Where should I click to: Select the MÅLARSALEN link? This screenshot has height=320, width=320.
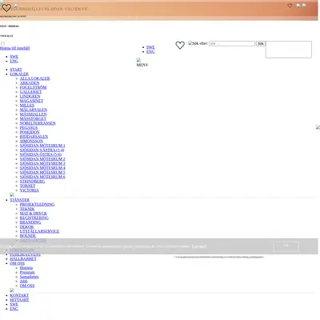pos(34,110)
